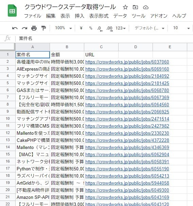The width and height of the screenshot is (193, 206).
Task: Open the アドオン menu
Action: click(159, 16)
